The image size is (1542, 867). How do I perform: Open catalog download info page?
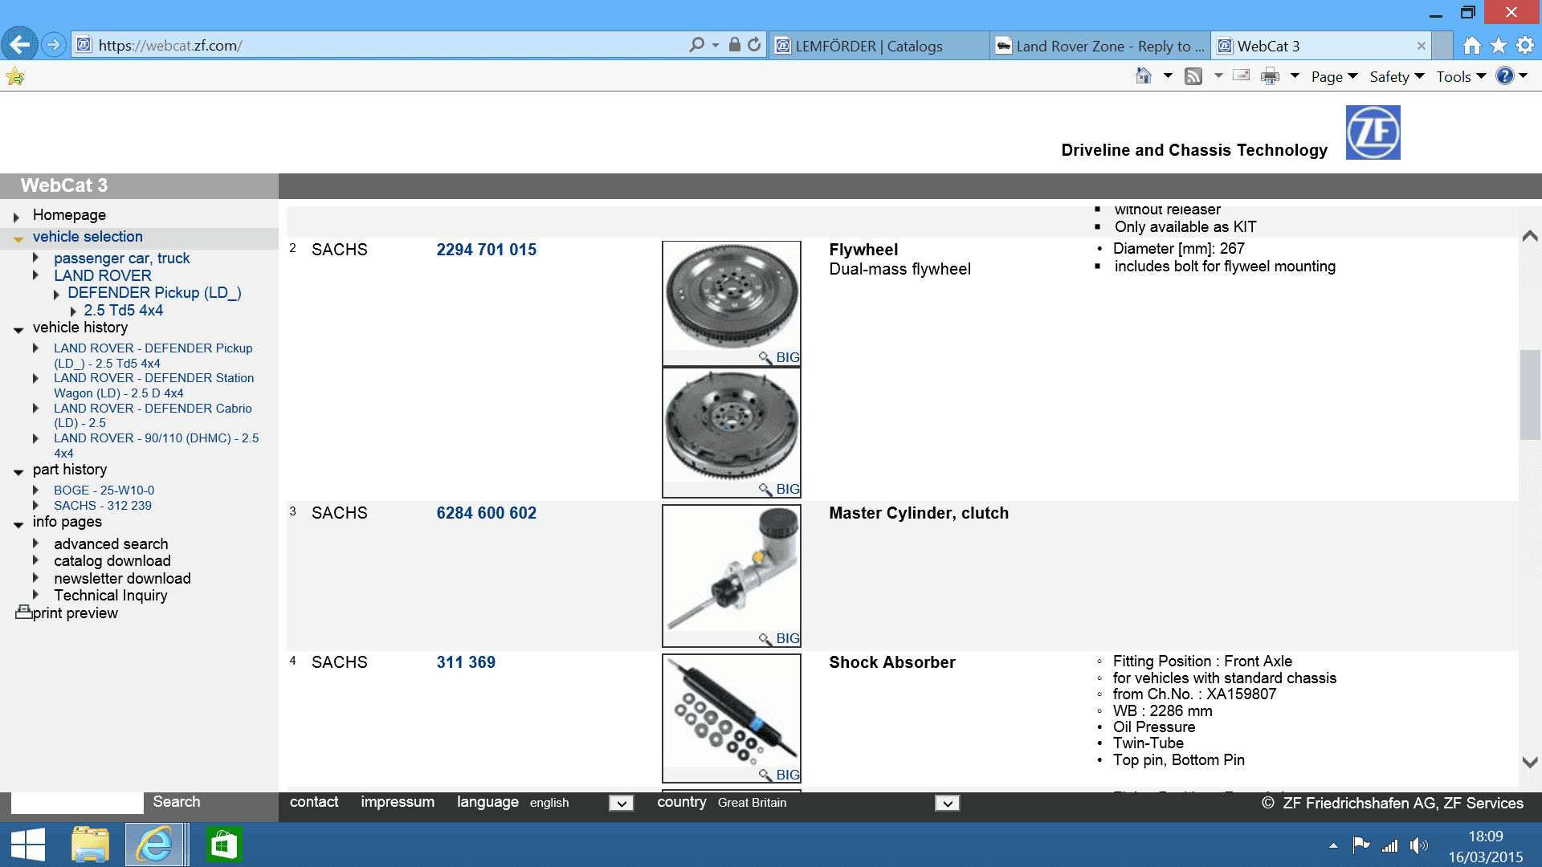112,561
